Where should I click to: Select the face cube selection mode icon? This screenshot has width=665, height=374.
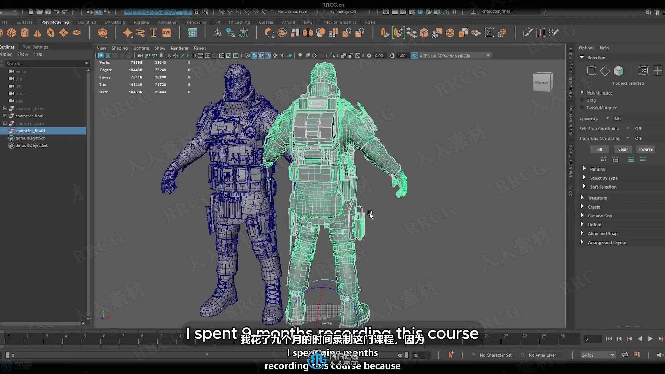619,71
